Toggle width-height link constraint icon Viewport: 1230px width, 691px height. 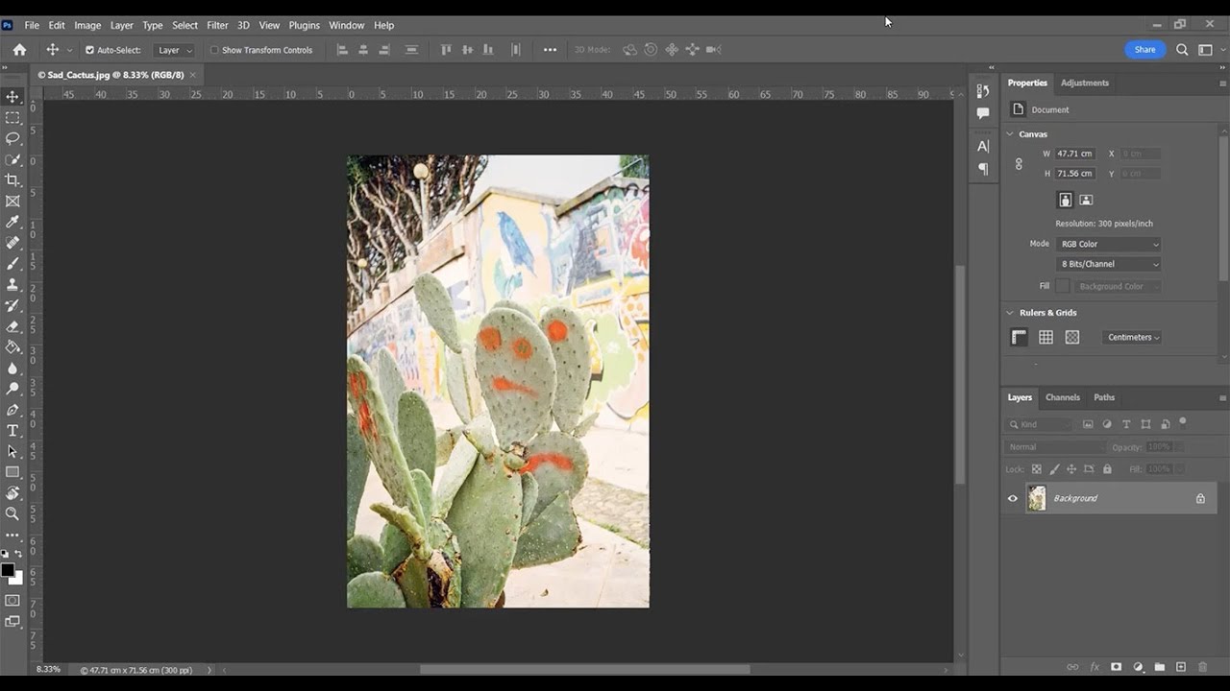click(1019, 164)
